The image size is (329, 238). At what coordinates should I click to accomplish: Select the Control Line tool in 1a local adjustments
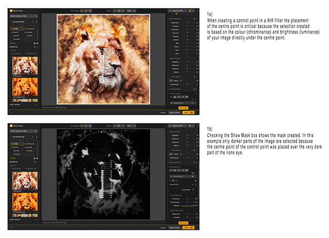coord(175,97)
